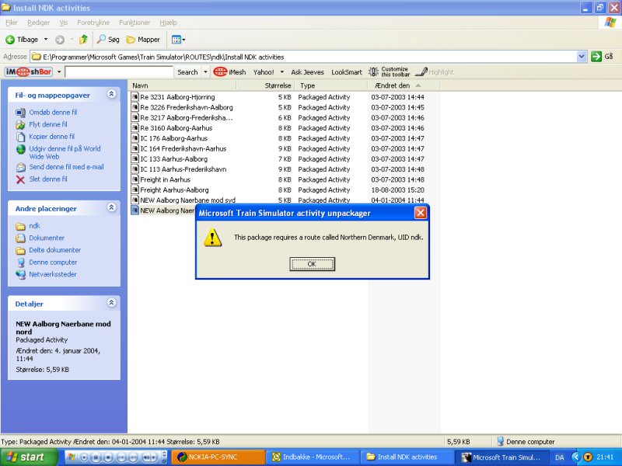Select the IC 113 Aarhus-Frederikshavn file
622x466 pixels.
point(183,169)
